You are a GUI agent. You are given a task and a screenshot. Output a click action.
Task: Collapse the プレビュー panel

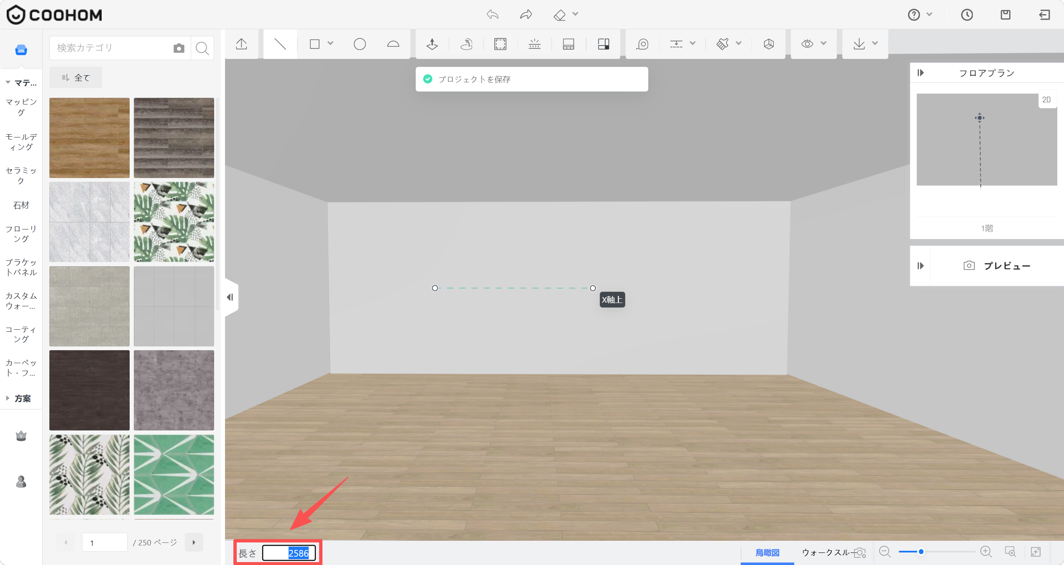[921, 266]
